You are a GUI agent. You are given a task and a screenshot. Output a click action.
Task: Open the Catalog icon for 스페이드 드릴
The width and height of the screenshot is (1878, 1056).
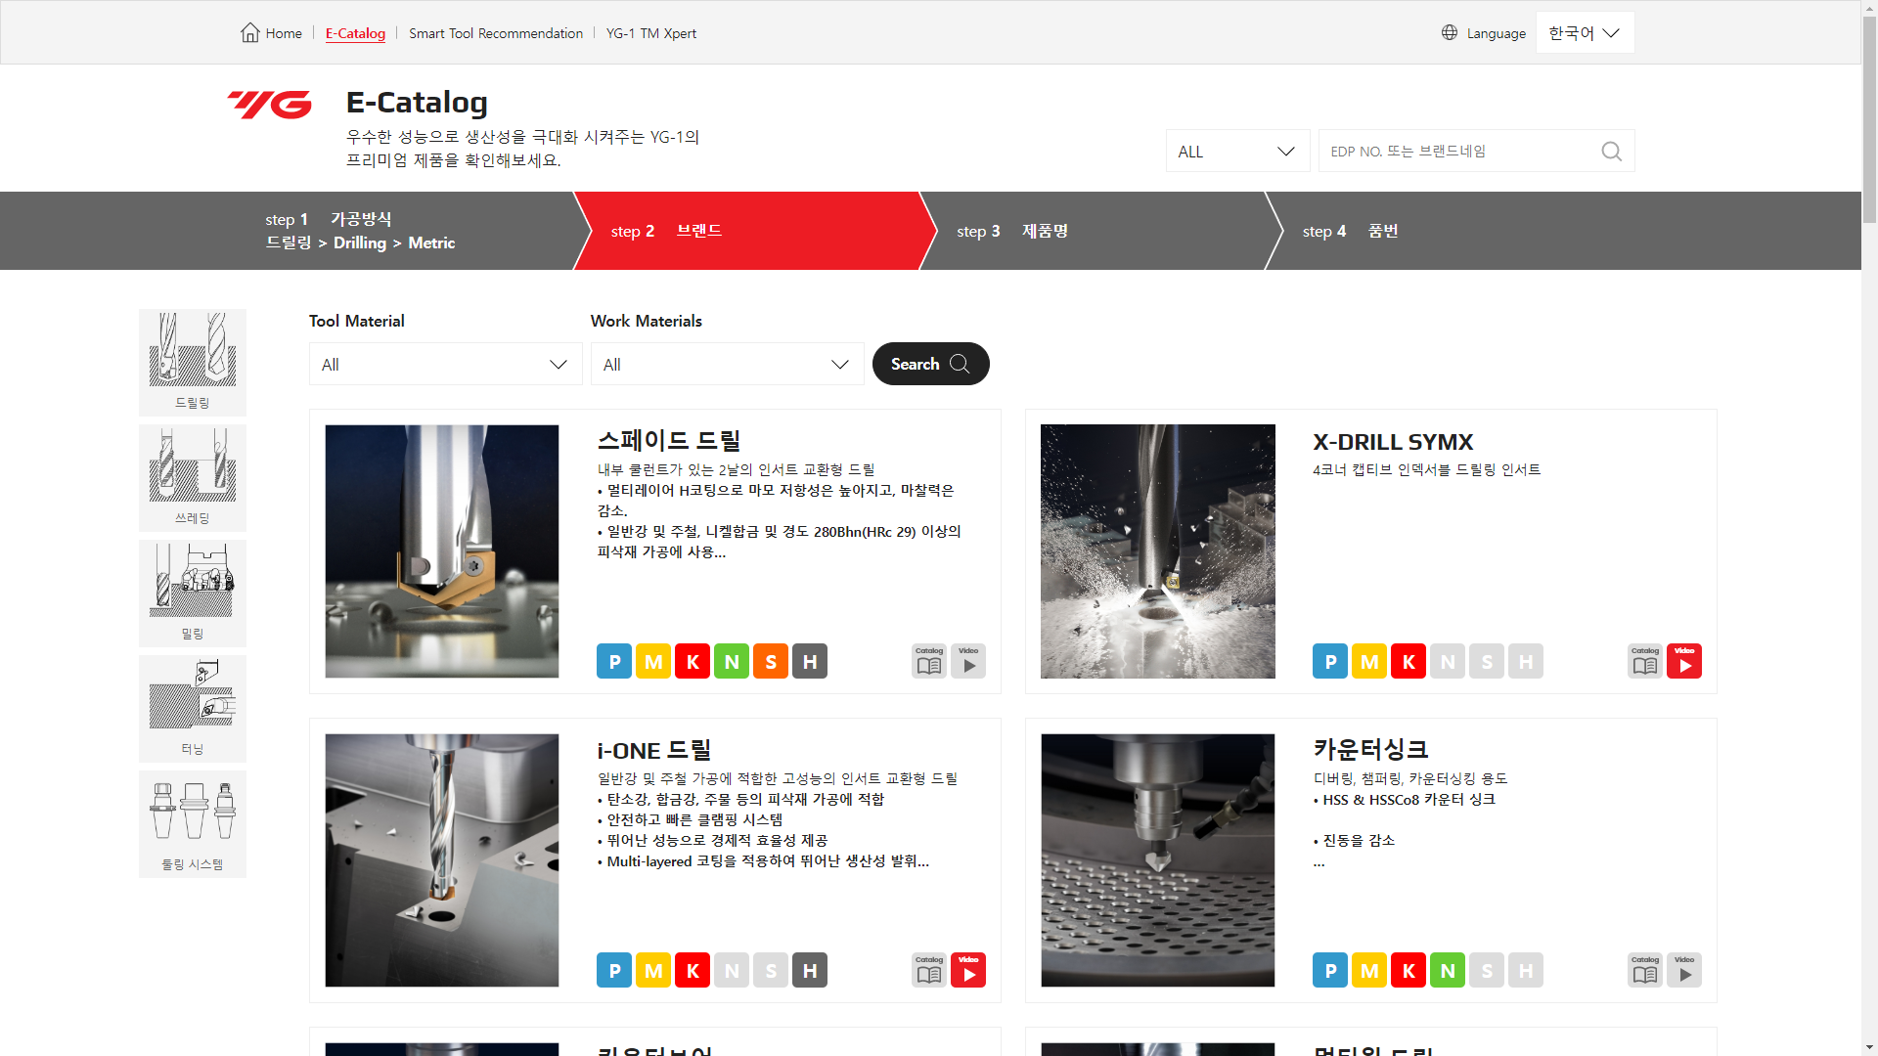point(929,661)
